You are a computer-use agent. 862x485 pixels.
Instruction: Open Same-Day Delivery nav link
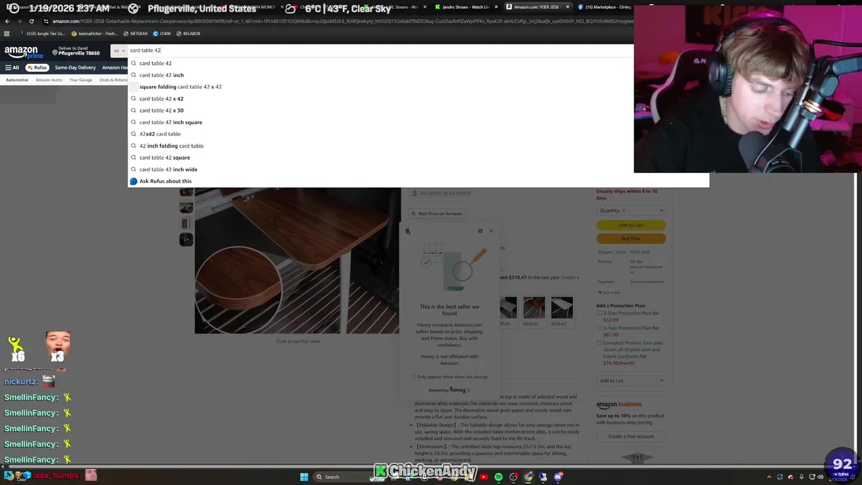click(75, 67)
